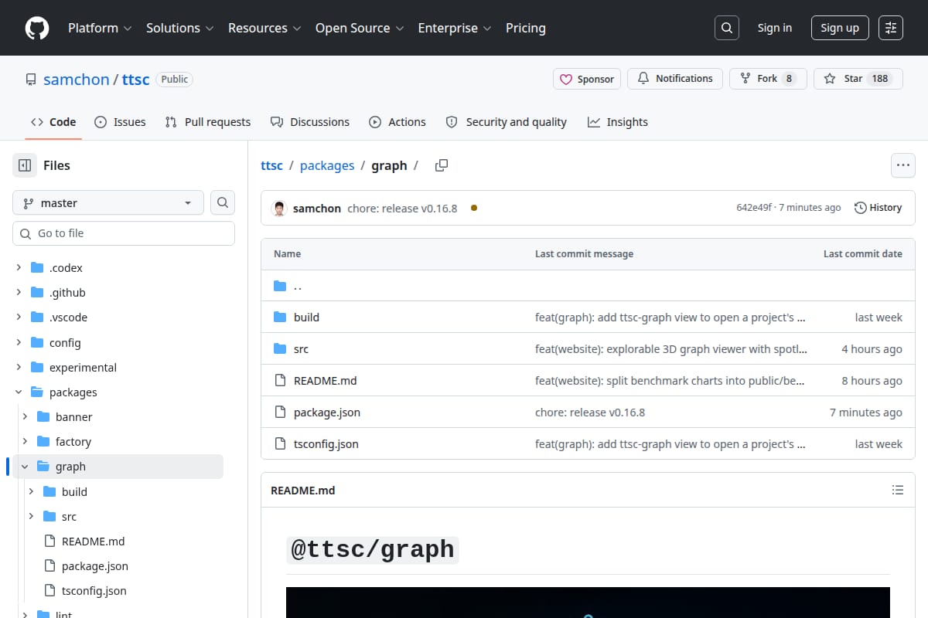This screenshot has width=928, height=618.
Task: Click samchon avatar in commit row
Action: 279,208
